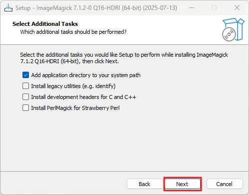Go back with the Back button
249x195 pixels.
(145, 184)
